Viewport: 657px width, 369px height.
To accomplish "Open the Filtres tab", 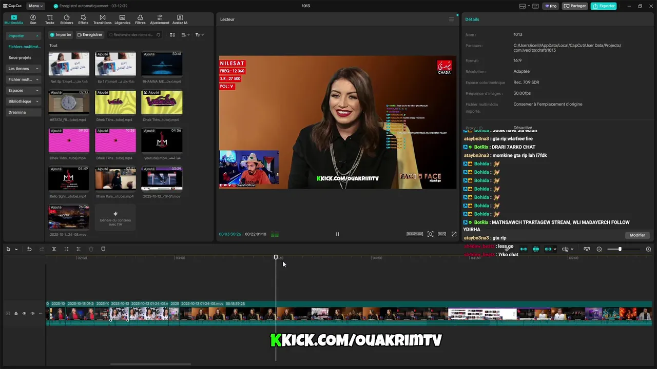I will coord(140,19).
